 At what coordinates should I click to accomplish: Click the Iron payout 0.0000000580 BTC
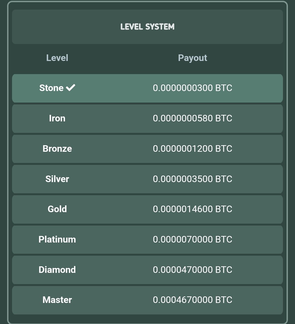193,118
